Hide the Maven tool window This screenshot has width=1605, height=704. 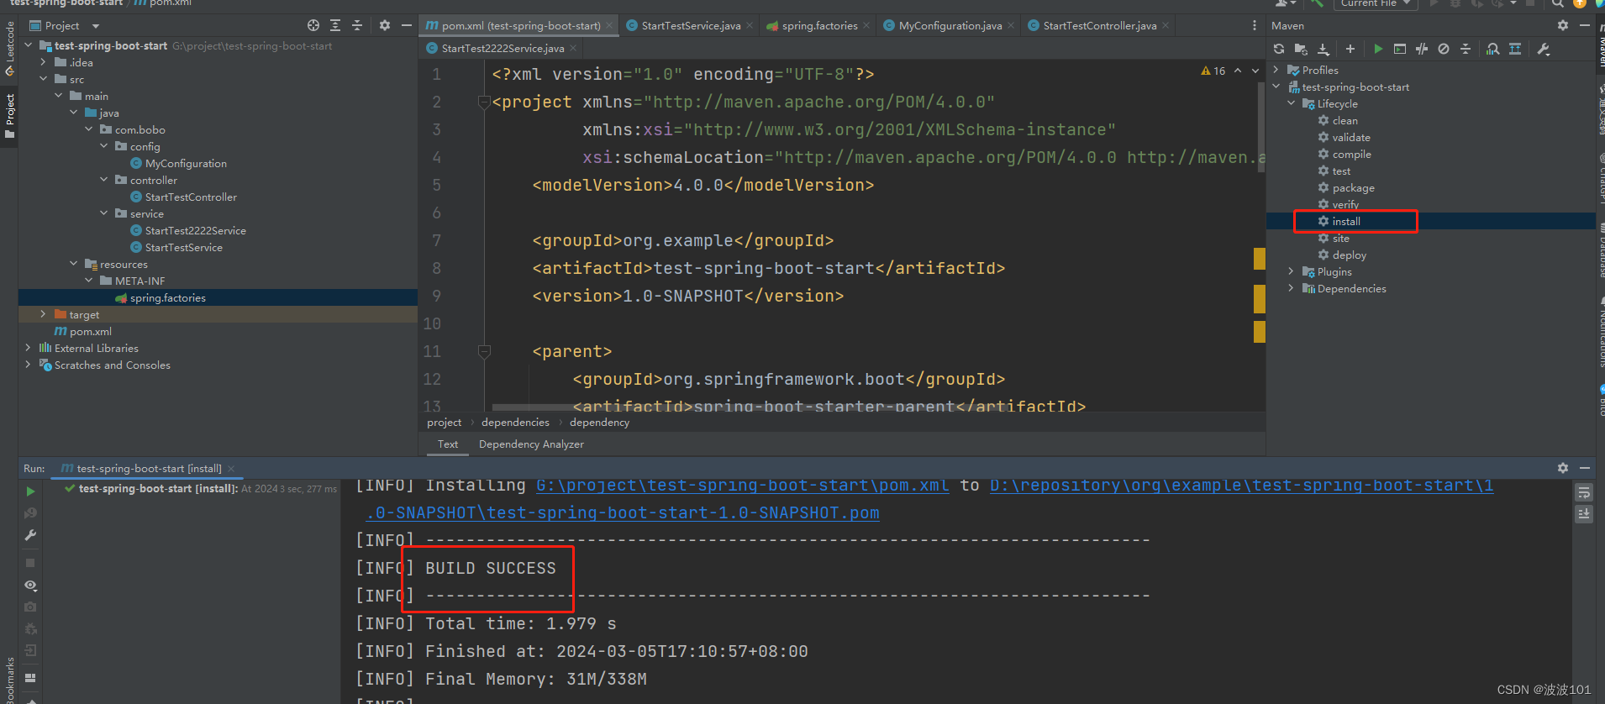(x=1585, y=25)
